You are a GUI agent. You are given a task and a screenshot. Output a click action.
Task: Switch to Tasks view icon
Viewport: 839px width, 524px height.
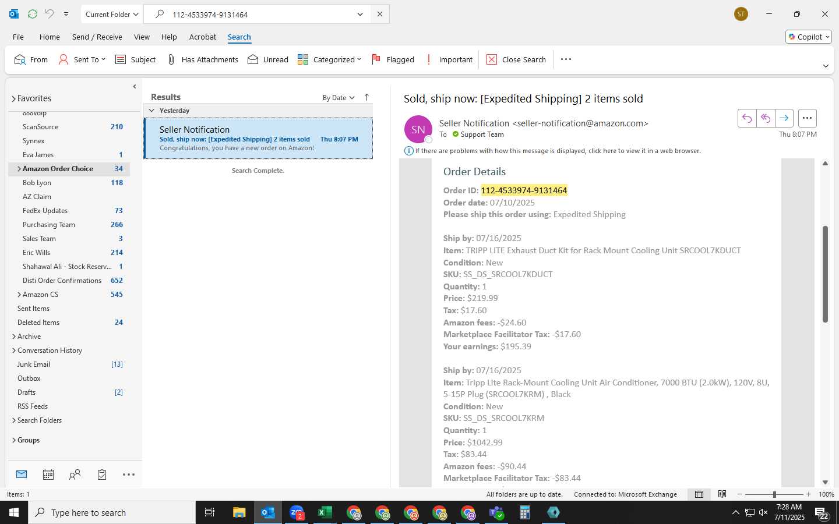[102, 475]
